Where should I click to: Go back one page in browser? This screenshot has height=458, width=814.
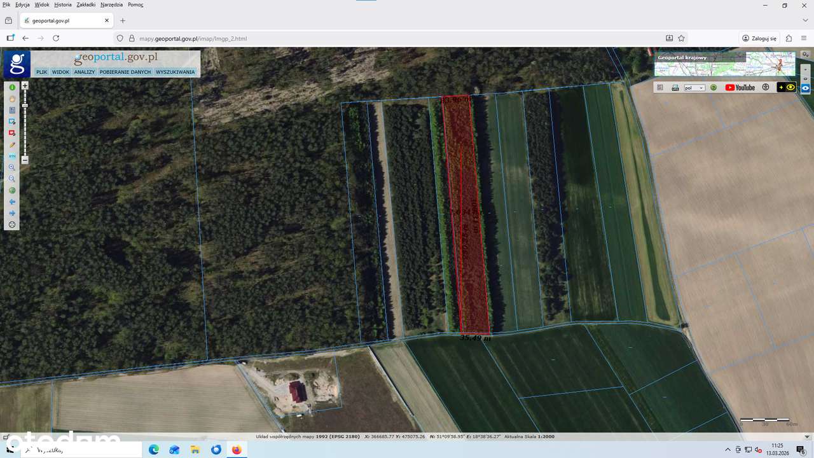(25, 38)
